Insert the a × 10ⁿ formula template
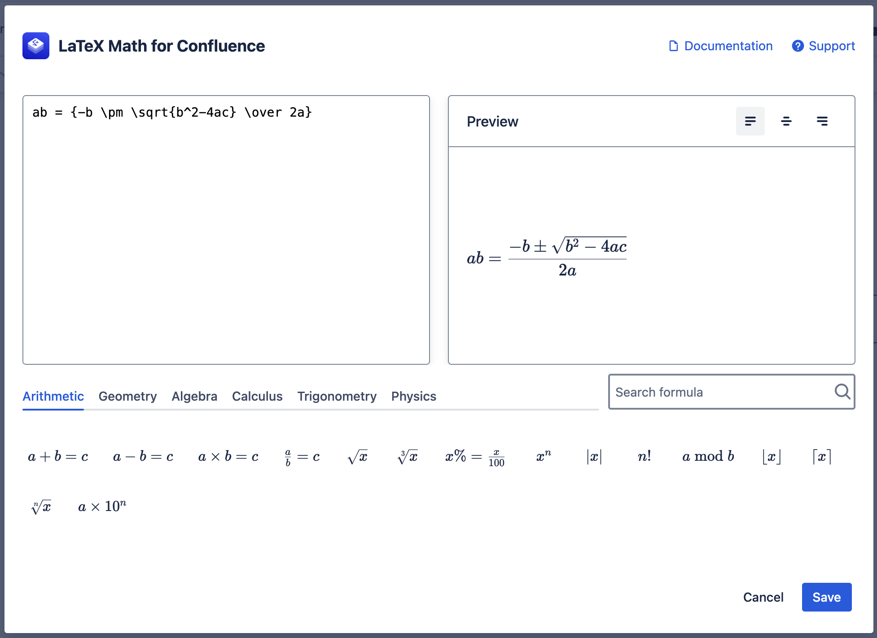Viewport: 877px width, 638px height. [102, 506]
